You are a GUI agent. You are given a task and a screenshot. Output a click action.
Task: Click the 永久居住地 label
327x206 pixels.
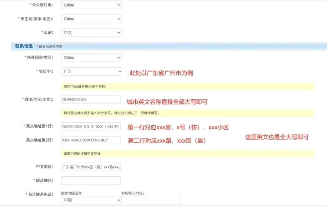pos(43,5)
